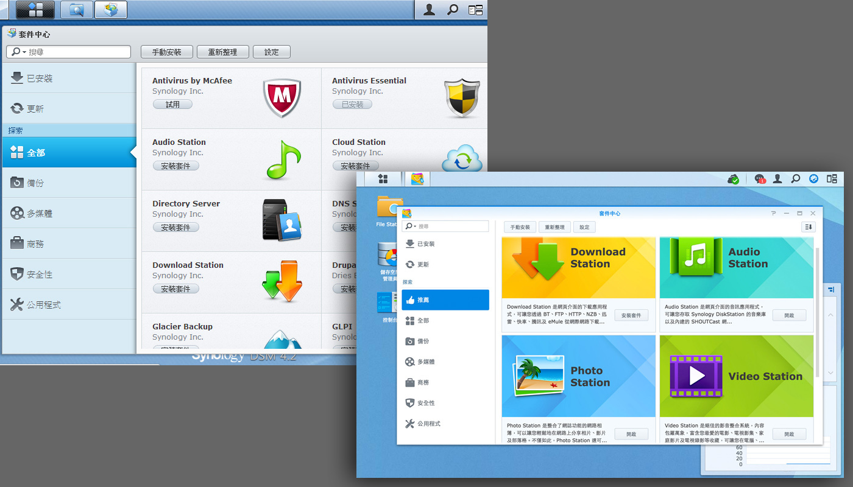Open widgets icon in front DSM taskbar
Screen dimensions: 853x487
pyautogui.click(x=832, y=179)
